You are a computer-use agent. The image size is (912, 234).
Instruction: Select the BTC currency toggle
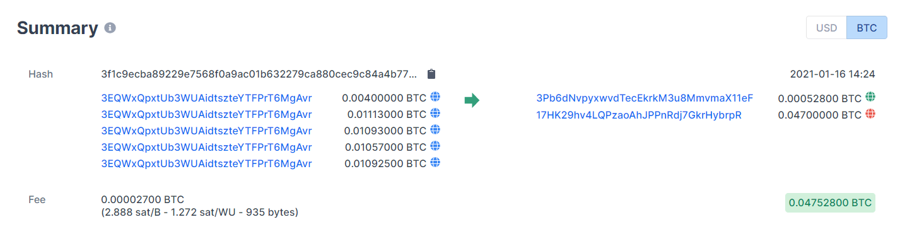coord(867,28)
